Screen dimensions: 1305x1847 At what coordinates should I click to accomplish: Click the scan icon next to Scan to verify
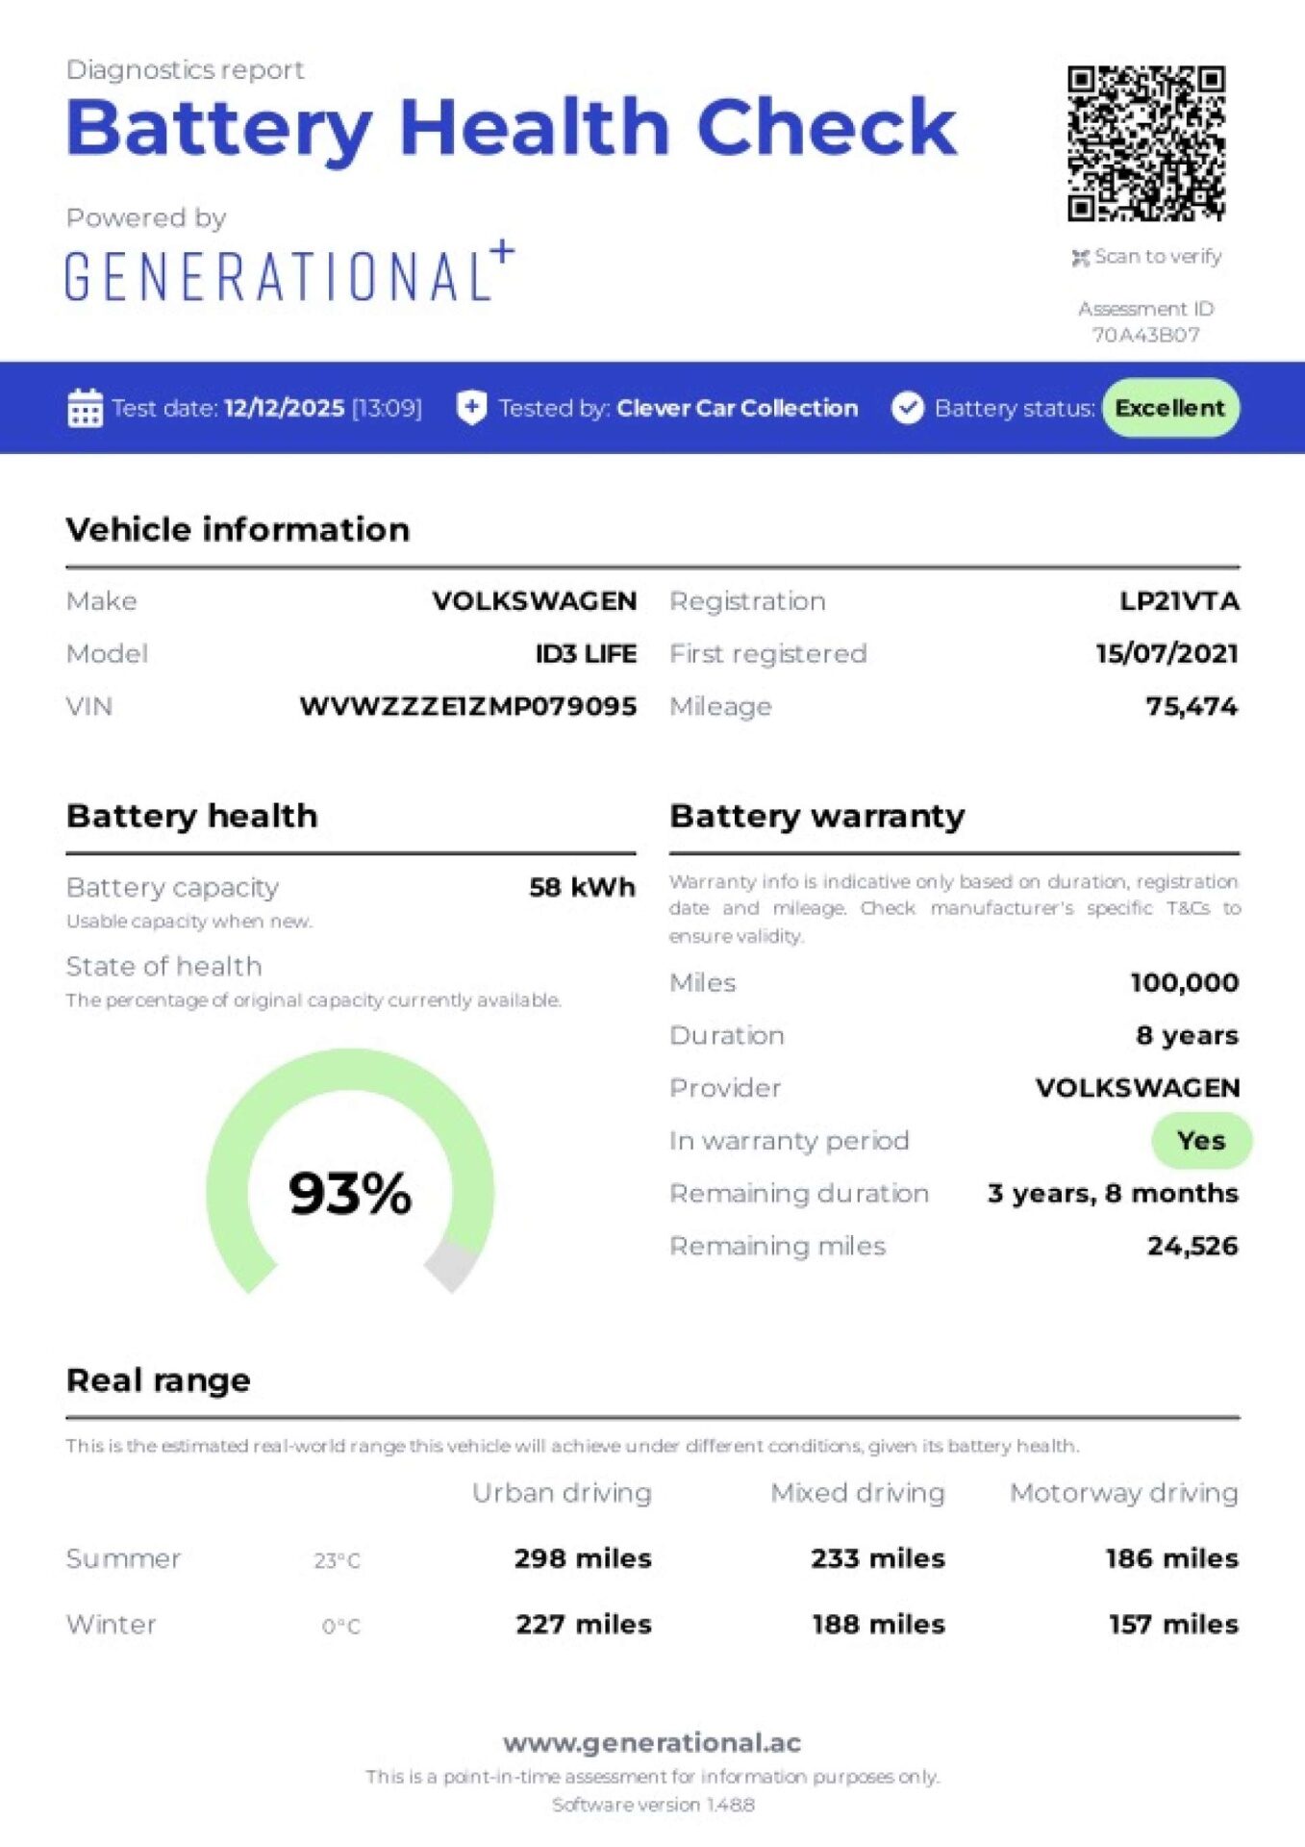(x=1080, y=258)
